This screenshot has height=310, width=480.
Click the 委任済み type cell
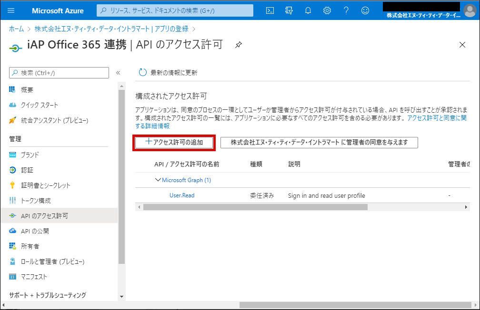click(262, 196)
